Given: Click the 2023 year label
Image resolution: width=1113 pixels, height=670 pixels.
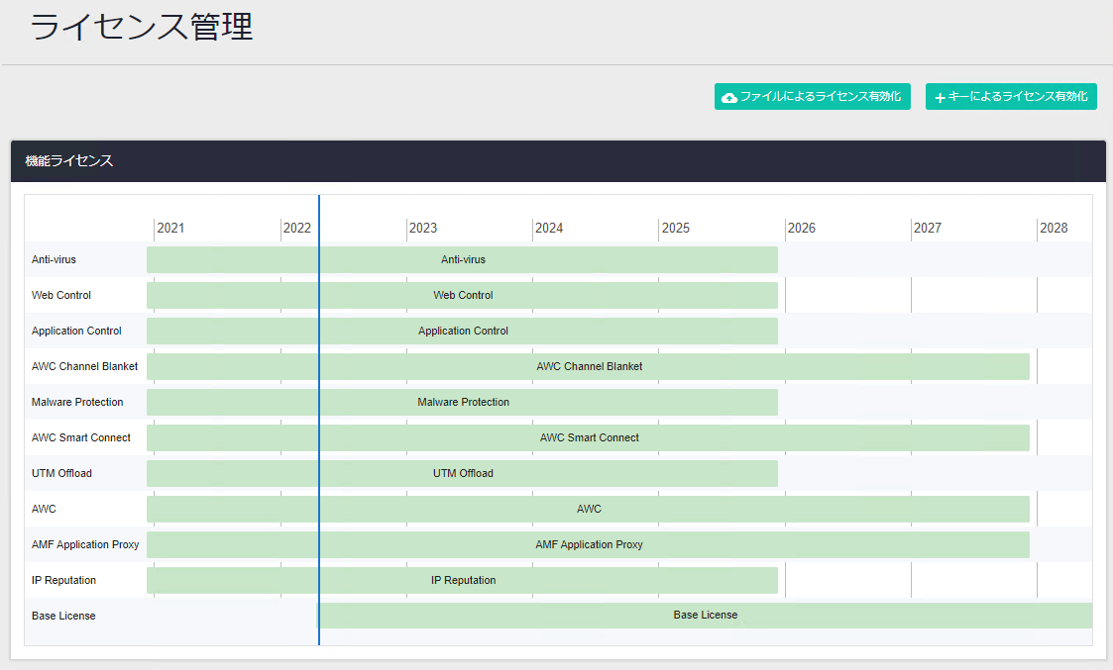Looking at the screenshot, I should click(423, 228).
